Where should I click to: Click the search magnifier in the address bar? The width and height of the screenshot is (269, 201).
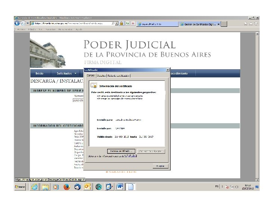(x=113, y=23)
